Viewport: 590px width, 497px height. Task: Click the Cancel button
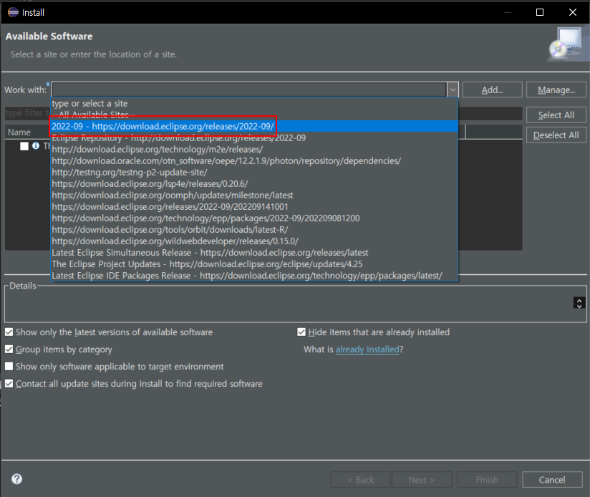click(x=552, y=480)
